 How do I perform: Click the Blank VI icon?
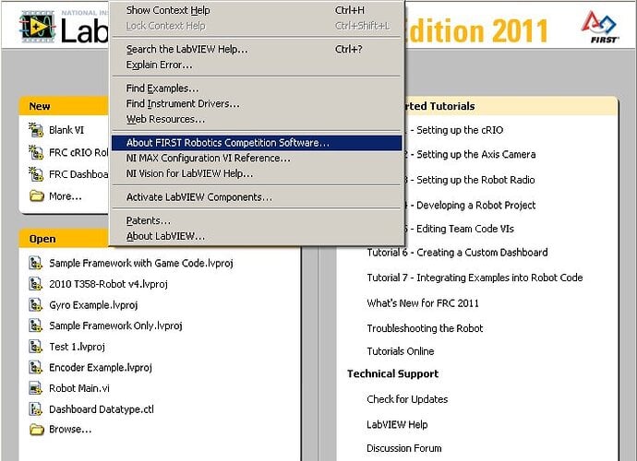[36, 130]
